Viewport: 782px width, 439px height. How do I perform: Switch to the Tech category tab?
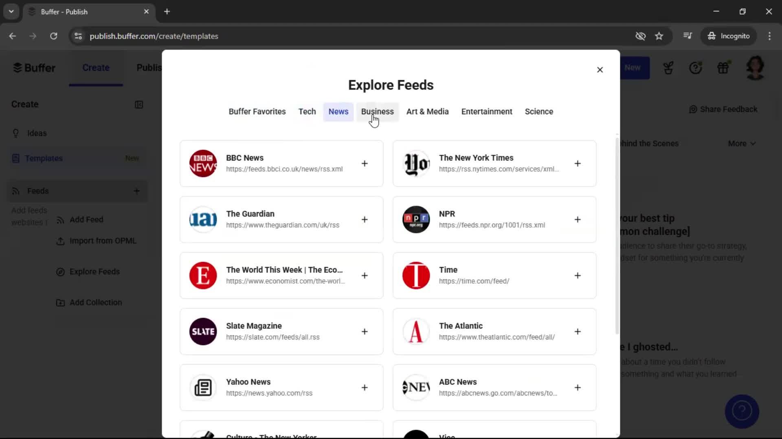point(307,111)
